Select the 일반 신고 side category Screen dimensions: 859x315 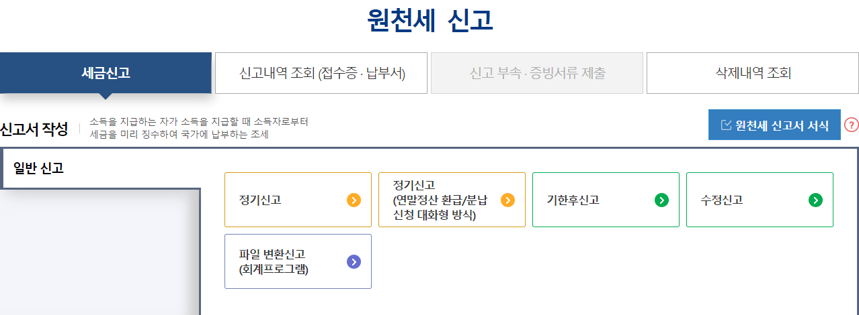pos(101,168)
